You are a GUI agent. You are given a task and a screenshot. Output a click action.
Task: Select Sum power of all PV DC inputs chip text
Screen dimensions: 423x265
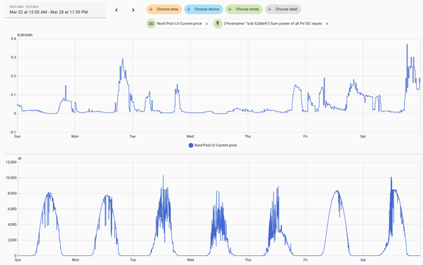pyautogui.click(x=273, y=24)
